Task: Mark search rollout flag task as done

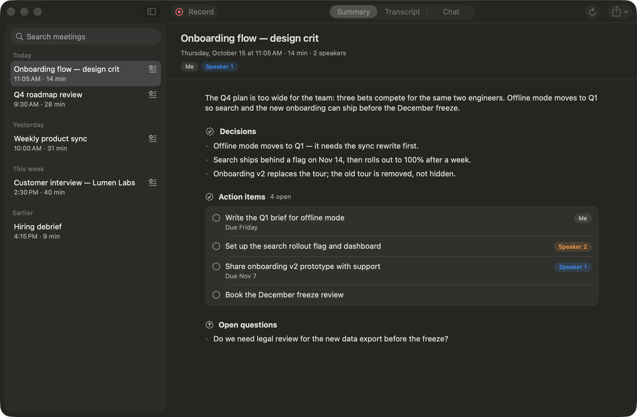Action: click(216, 246)
